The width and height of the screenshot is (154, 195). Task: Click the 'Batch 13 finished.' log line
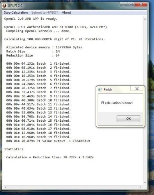38,112
